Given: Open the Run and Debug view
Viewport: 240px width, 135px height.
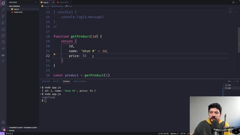Looking at the screenshot, I should click(x=3, y=23).
